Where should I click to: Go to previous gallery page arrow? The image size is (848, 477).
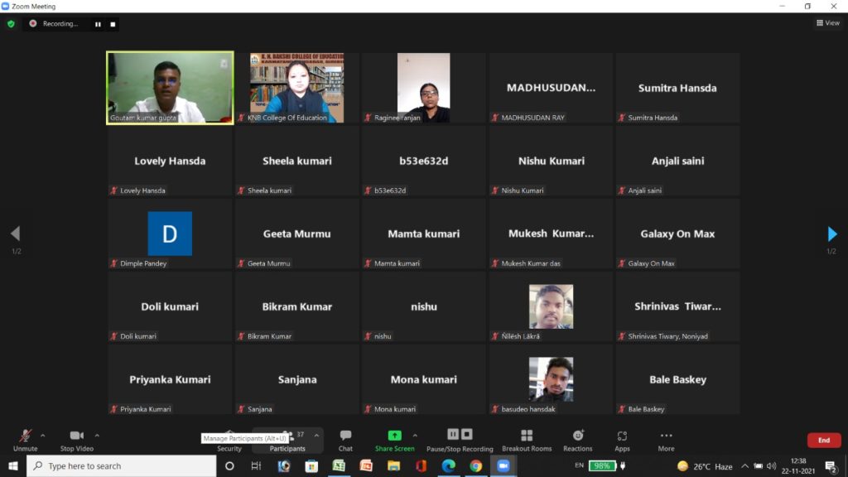[15, 234]
